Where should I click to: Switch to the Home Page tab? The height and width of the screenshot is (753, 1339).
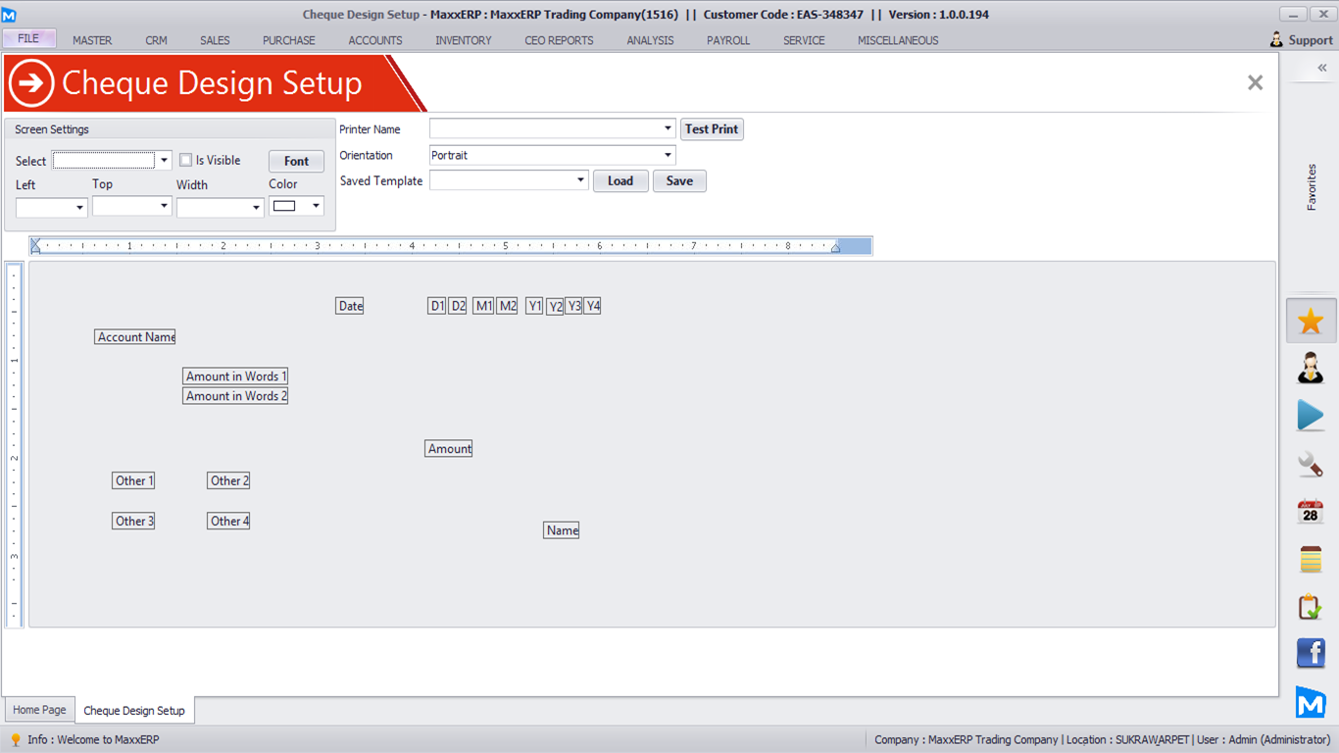(x=39, y=710)
